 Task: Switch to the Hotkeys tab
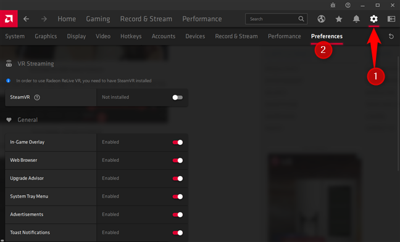(x=131, y=36)
